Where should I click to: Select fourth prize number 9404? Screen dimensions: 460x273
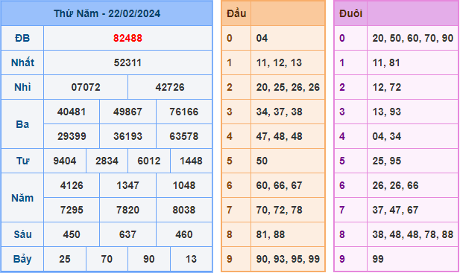coord(65,161)
